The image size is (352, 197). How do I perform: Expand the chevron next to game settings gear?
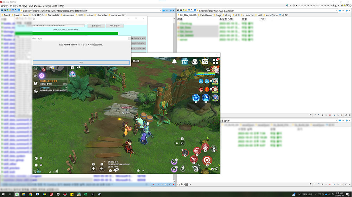coord(143,171)
